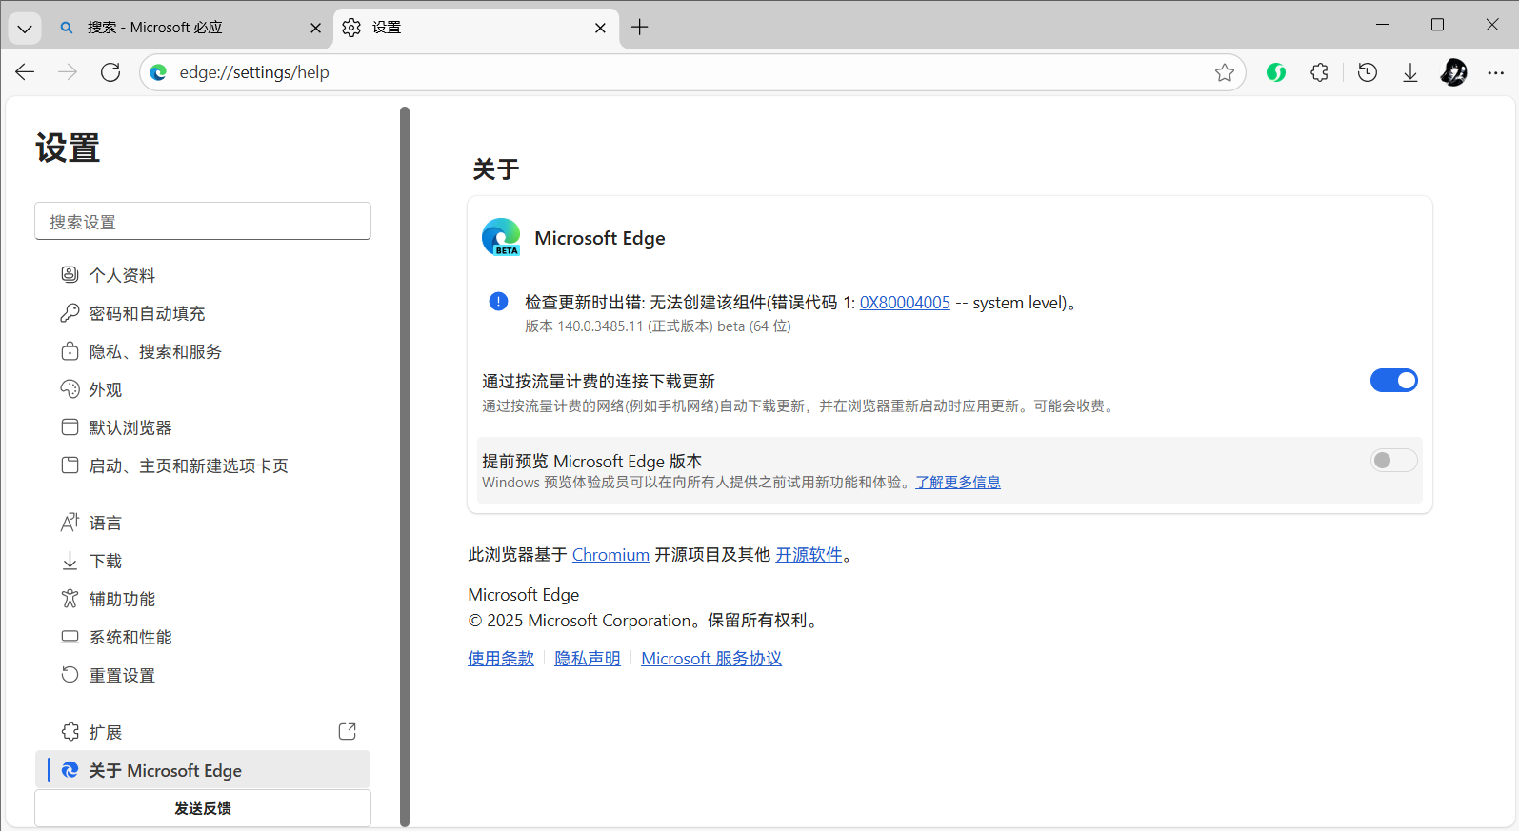Screen dimensions: 1519x831
Task: Click the back navigation arrow
Action: [x=25, y=72]
